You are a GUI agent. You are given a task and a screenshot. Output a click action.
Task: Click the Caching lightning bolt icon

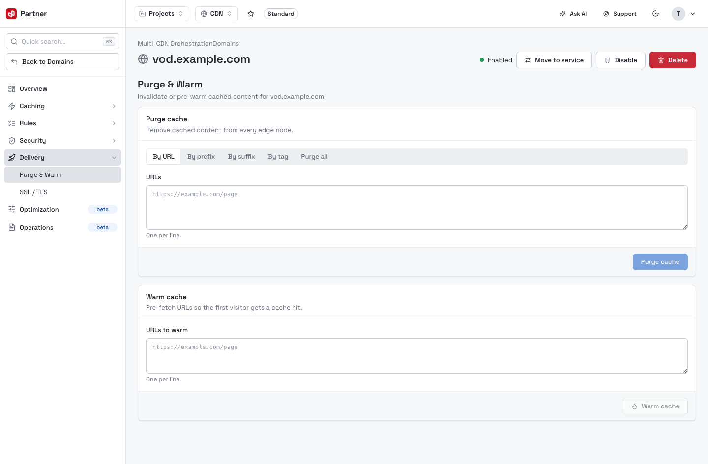[x=12, y=106]
